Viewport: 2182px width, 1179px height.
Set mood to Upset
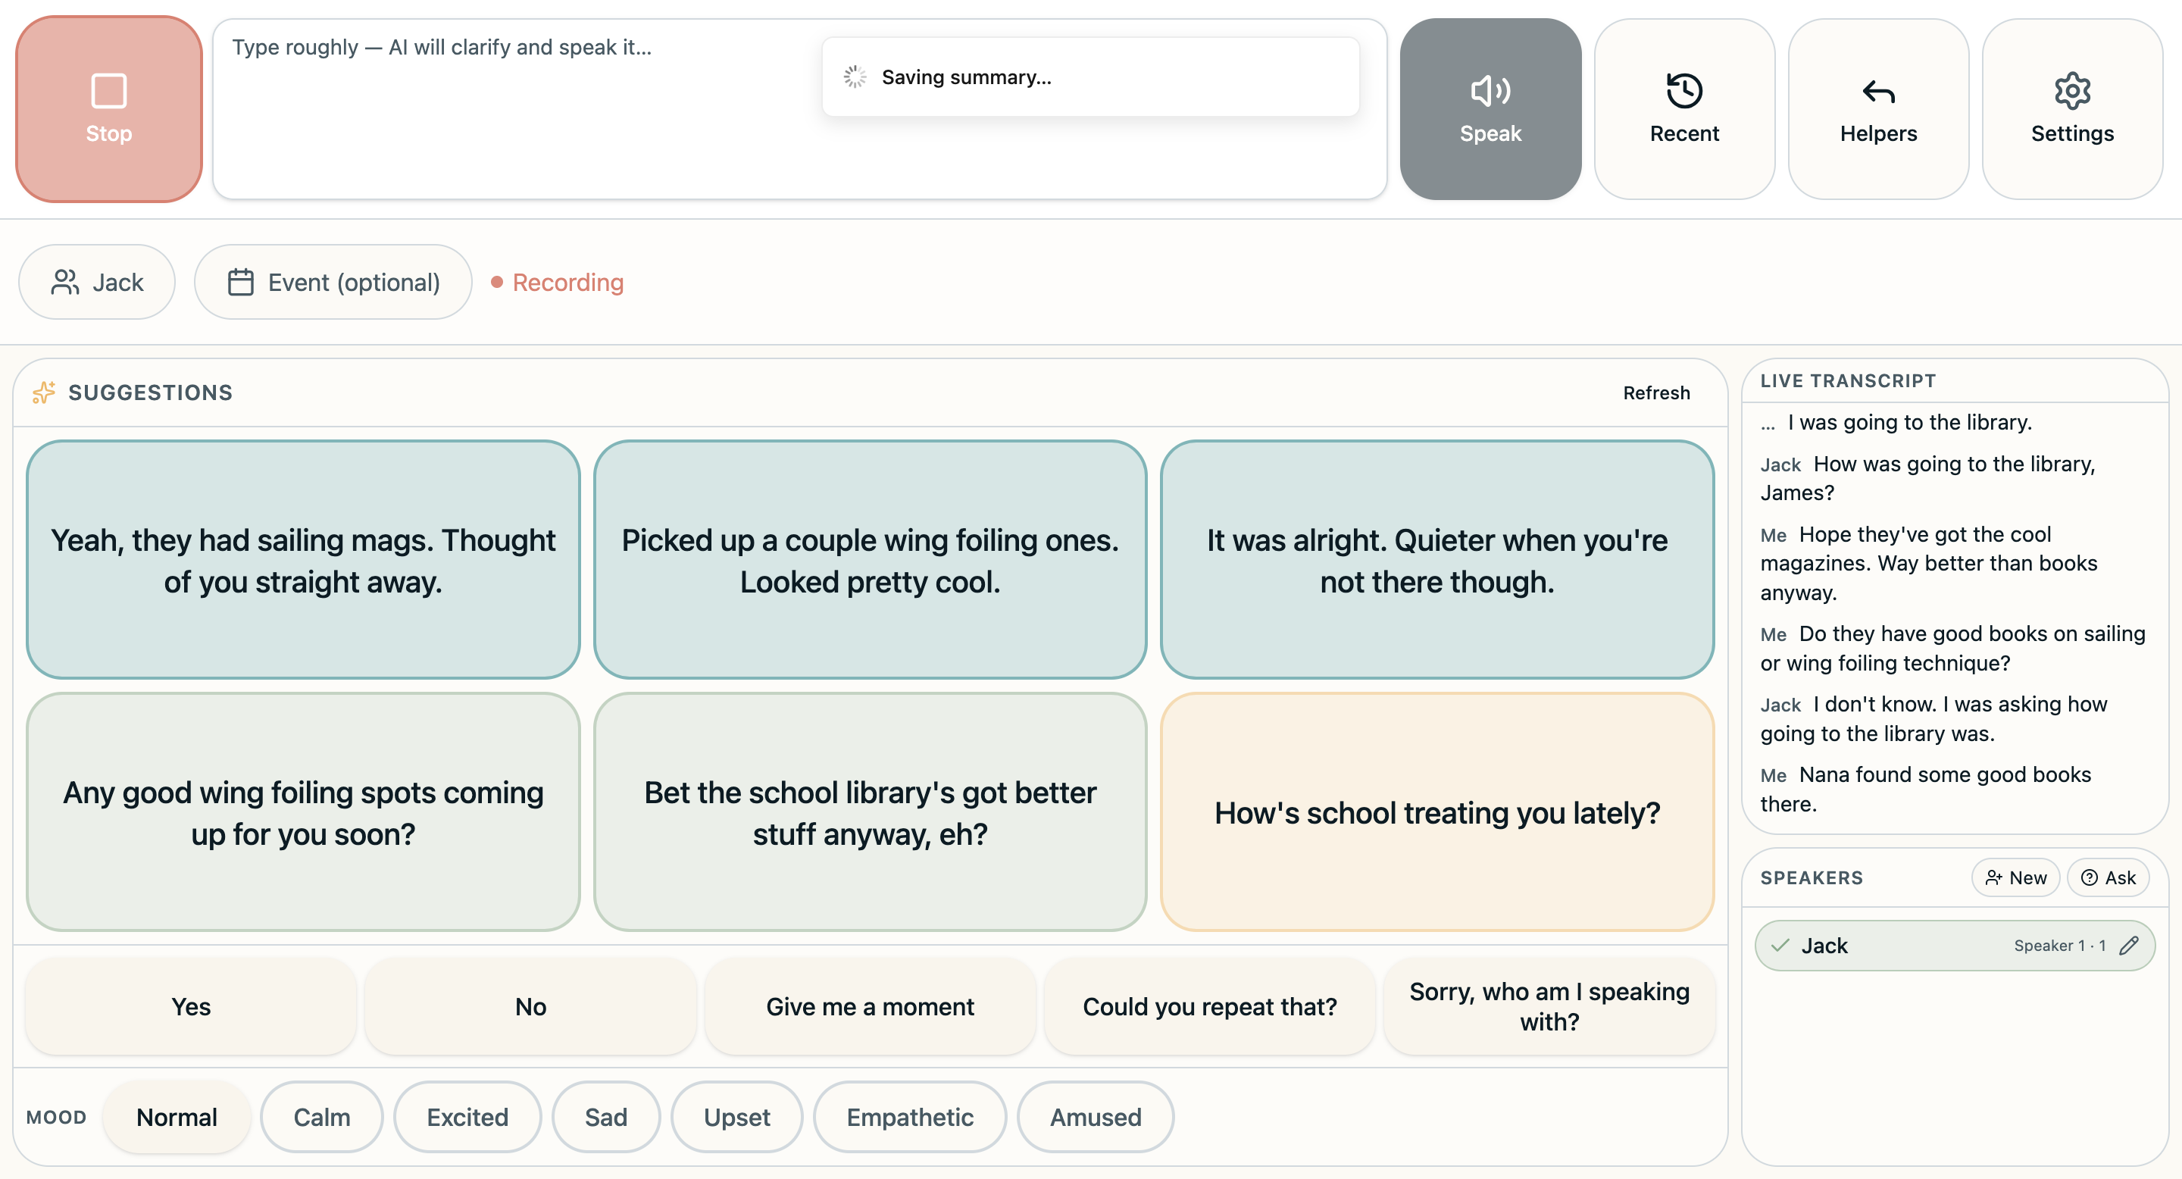pos(737,1116)
